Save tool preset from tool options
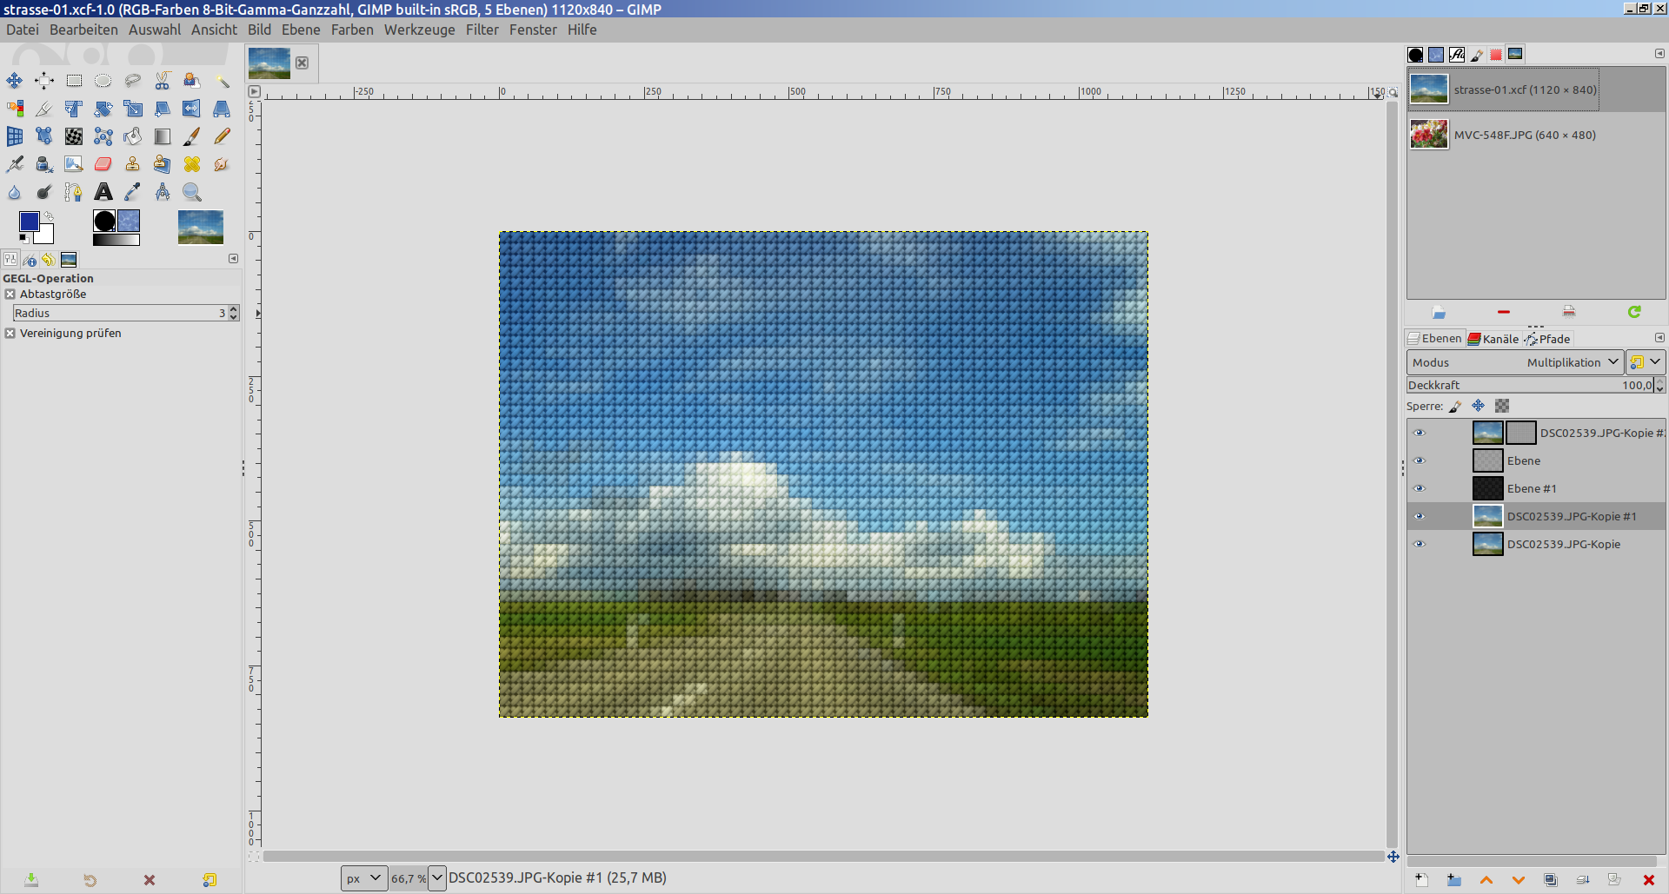 [x=31, y=880]
